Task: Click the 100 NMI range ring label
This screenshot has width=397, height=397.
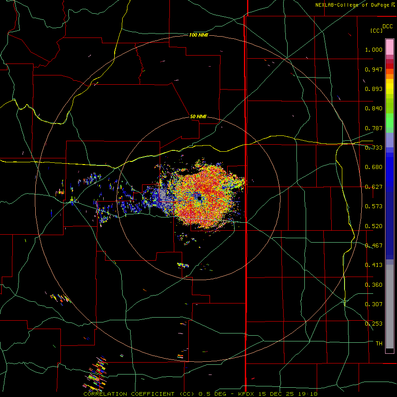Action: pos(198,35)
